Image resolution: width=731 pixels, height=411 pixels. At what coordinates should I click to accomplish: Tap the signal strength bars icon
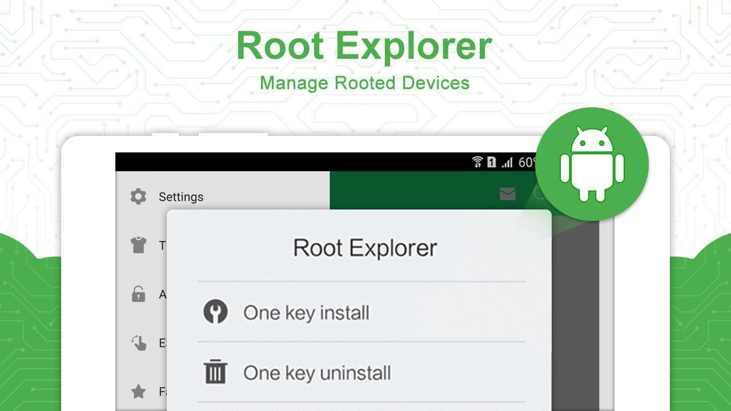(x=507, y=163)
